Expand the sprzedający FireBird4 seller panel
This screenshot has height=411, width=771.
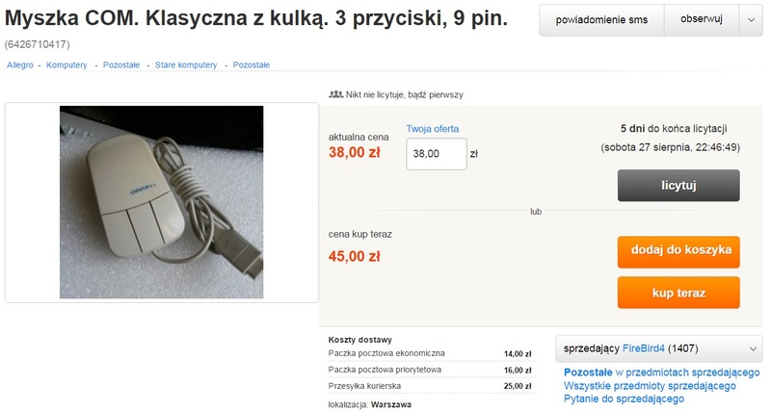659,348
